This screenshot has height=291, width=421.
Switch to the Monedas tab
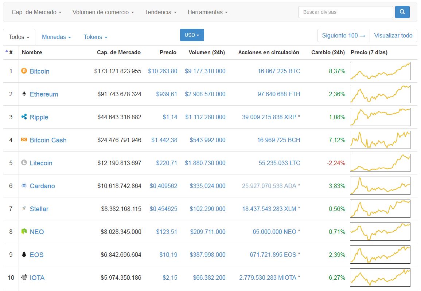click(56, 37)
